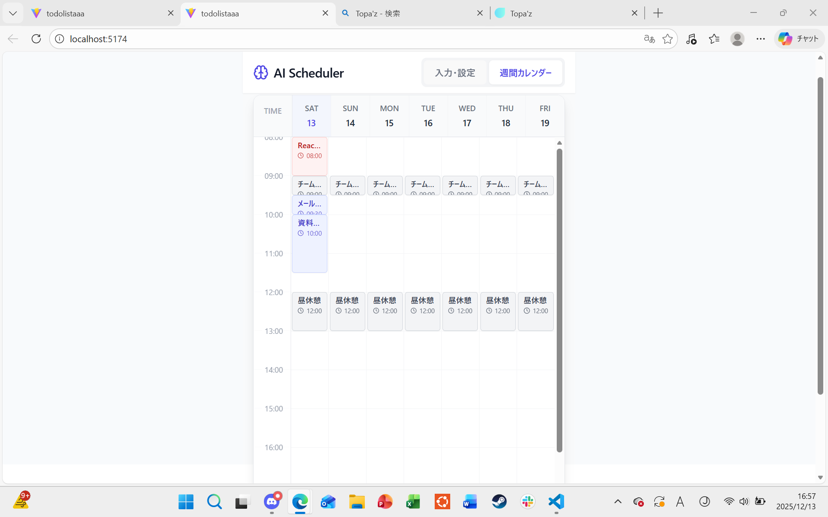Image resolution: width=828 pixels, height=517 pixels.
Task: Open the browser profile avatar
Action: (x=737, y=39)
